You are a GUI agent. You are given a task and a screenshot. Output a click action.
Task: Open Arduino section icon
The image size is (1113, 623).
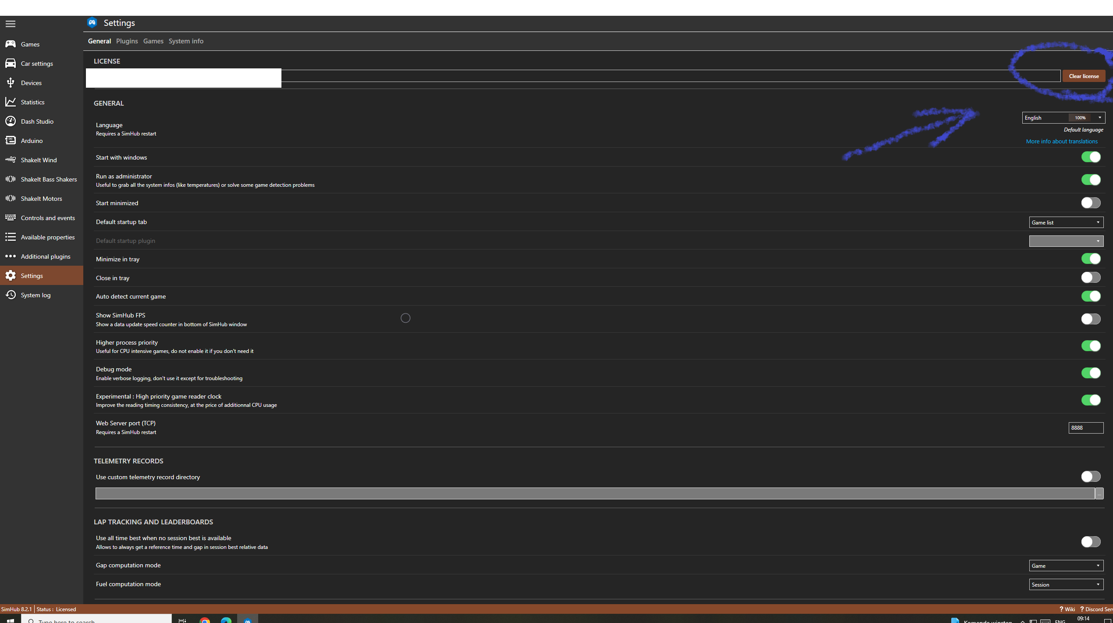pos(11,141)
